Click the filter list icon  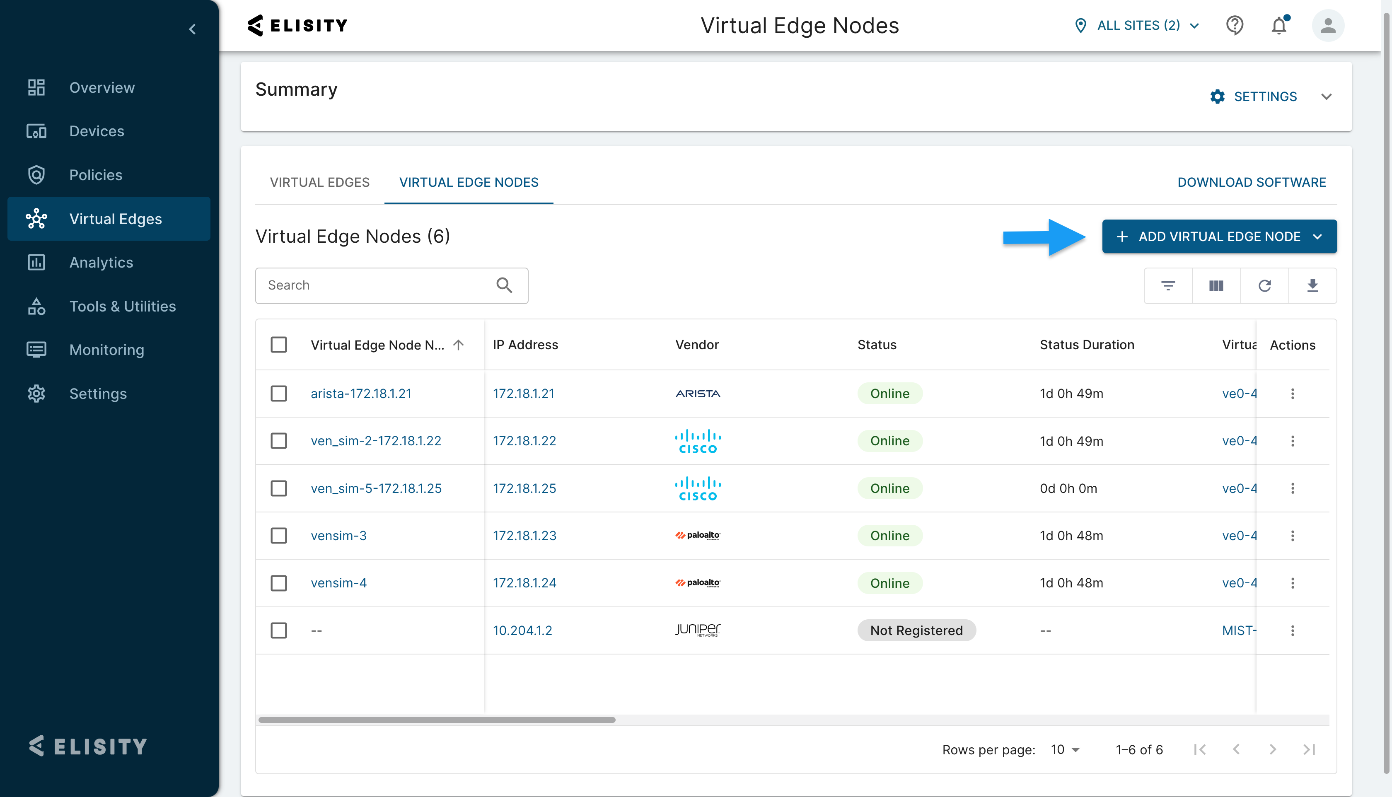1167,286
